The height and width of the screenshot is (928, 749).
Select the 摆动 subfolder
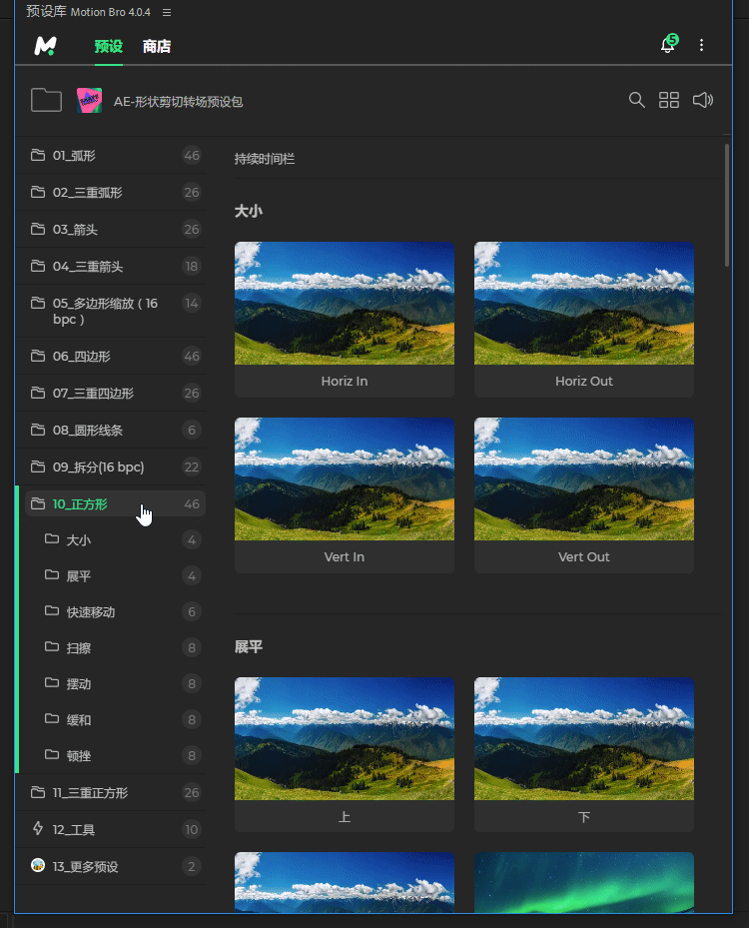click(x=118, y=684)
